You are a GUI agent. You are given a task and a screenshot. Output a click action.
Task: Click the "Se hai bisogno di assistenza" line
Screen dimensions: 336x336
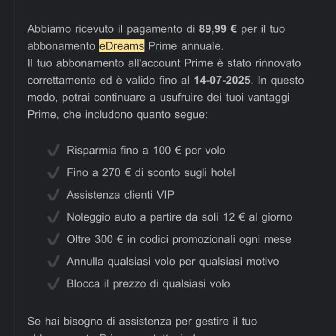coord(142,322)
